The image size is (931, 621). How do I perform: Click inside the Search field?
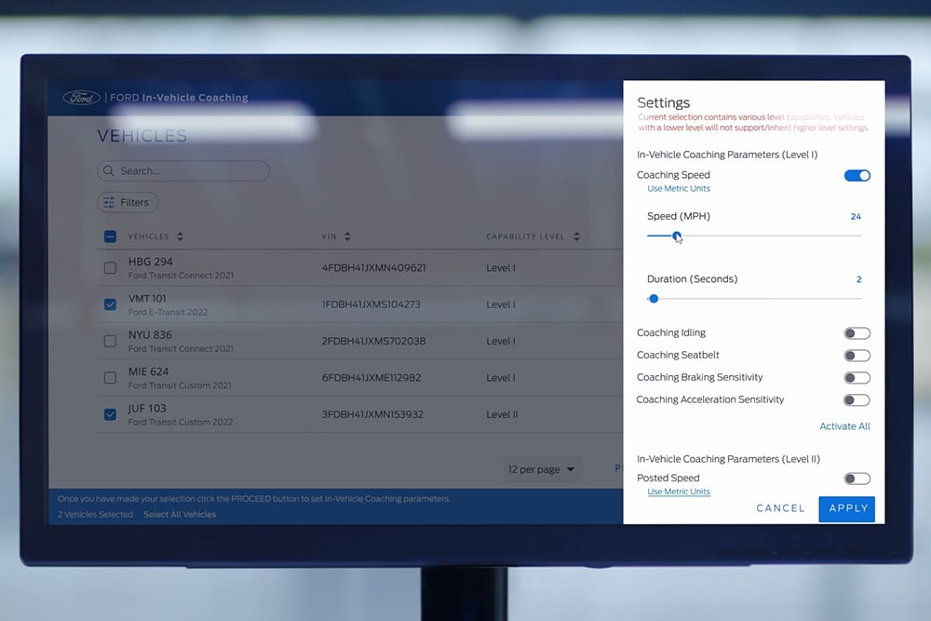click(182, 171)
